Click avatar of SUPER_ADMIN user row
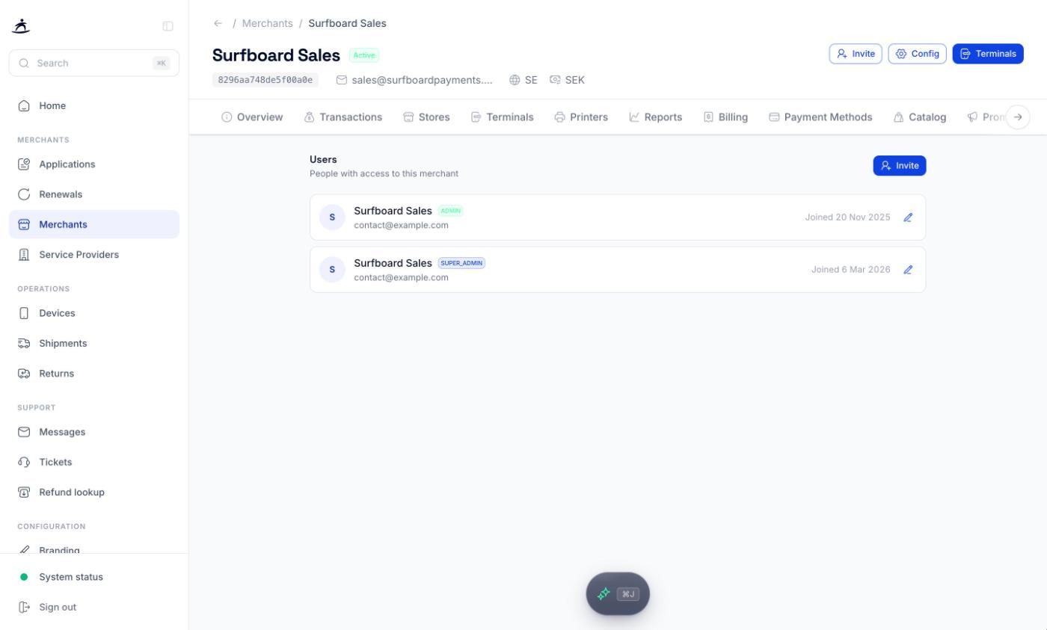This screenshot has height=630, width=1047. [332, 270]
